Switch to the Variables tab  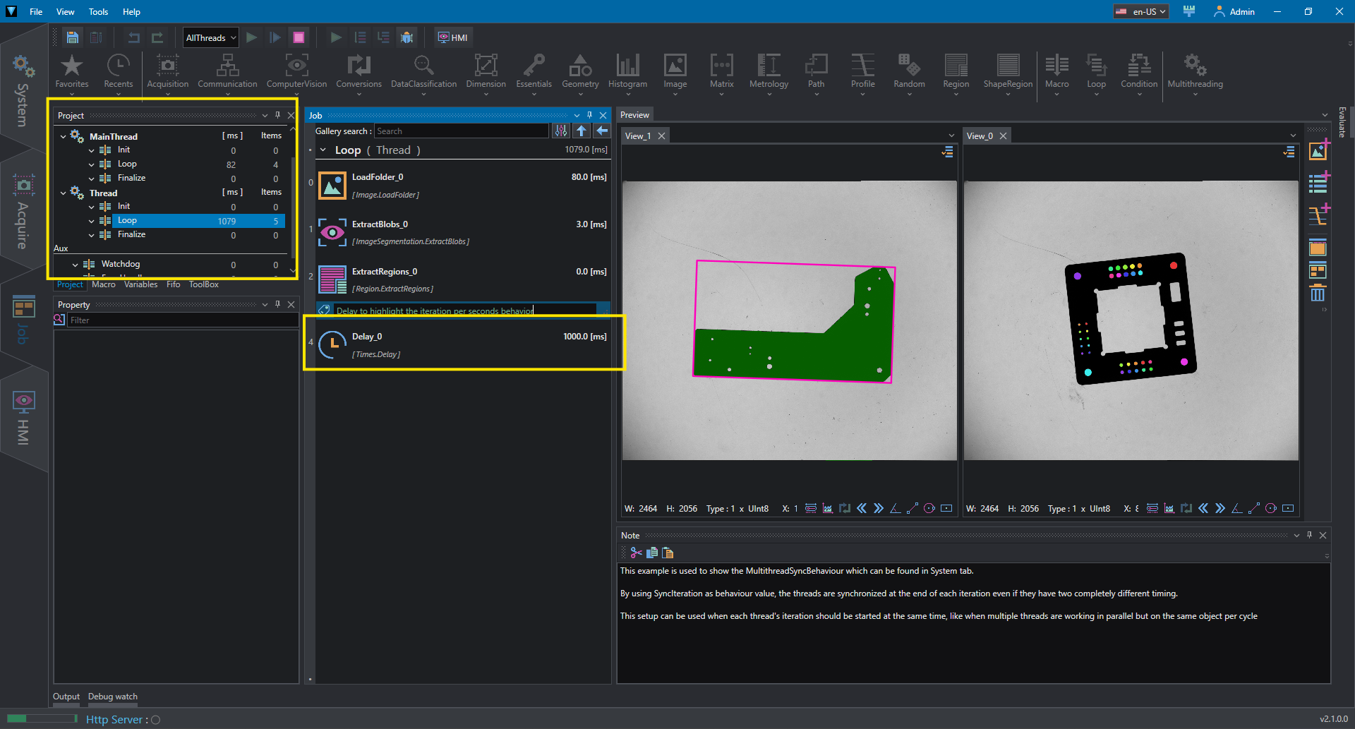click(x=140, y=284)
